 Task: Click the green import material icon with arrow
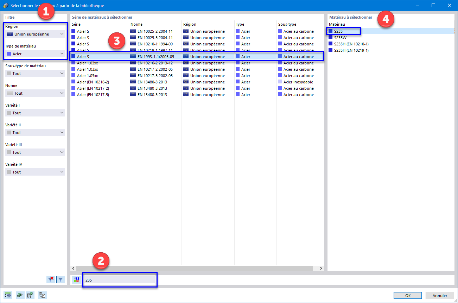[x=20, y=295]
